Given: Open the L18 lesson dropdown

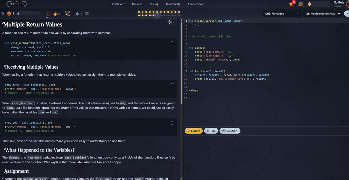Looking at the screenshot, I should 323,14.
